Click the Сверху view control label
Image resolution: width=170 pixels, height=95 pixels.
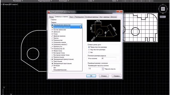pos(6,4)
